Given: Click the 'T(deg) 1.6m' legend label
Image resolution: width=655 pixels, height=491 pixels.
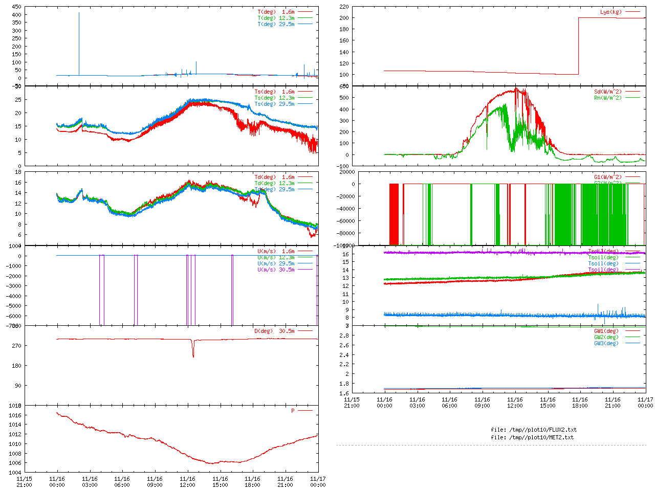Looking at the screenshot, I should (276, 12).
